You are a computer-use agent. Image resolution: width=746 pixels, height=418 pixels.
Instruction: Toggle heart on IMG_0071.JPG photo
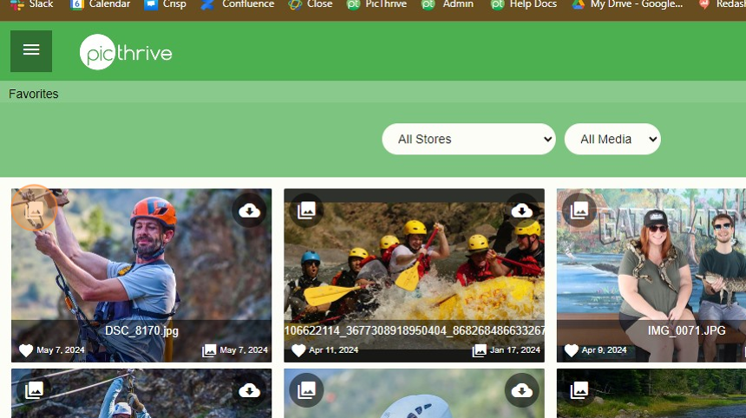571,350
